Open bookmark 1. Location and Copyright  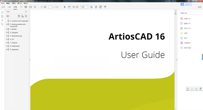click(19, 21)
